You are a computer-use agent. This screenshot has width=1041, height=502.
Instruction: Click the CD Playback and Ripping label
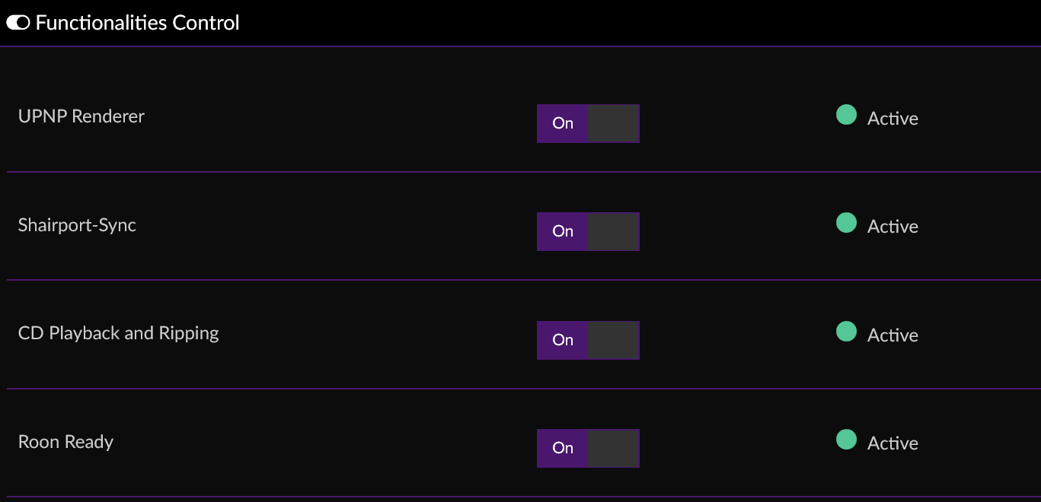click(119, 333)
